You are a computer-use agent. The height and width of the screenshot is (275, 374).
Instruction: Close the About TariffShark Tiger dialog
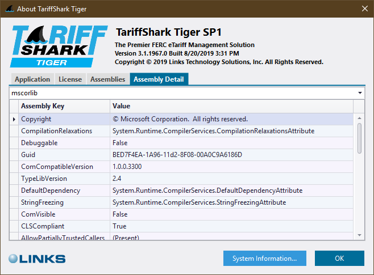(x=365, y=9)
